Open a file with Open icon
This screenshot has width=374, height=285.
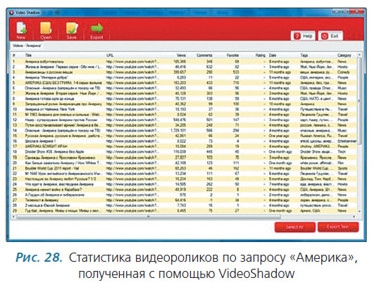pos(46,28)
